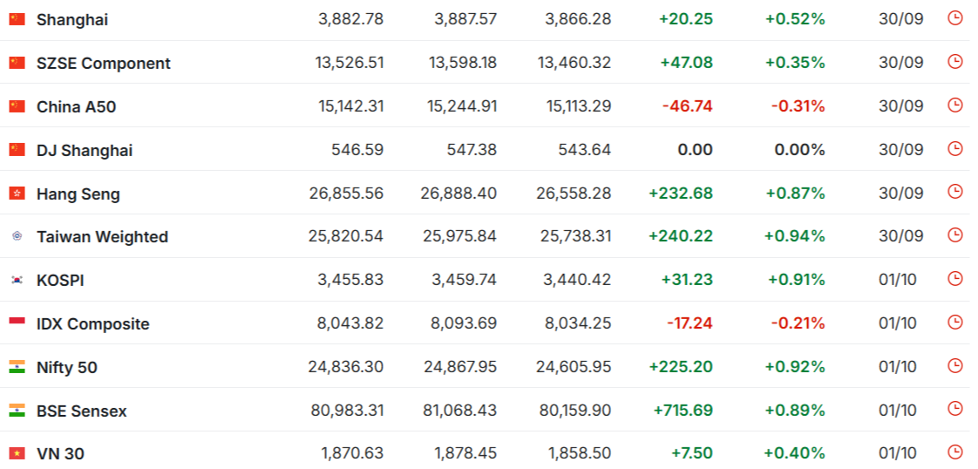This screenshot has width=978, height=469.
Task: Open the BSE Sensex link
Action: coord(81,411)
